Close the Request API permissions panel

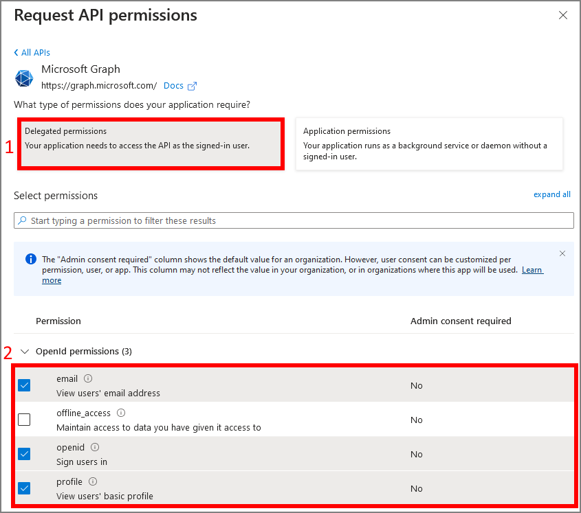(x=563, y=15)
